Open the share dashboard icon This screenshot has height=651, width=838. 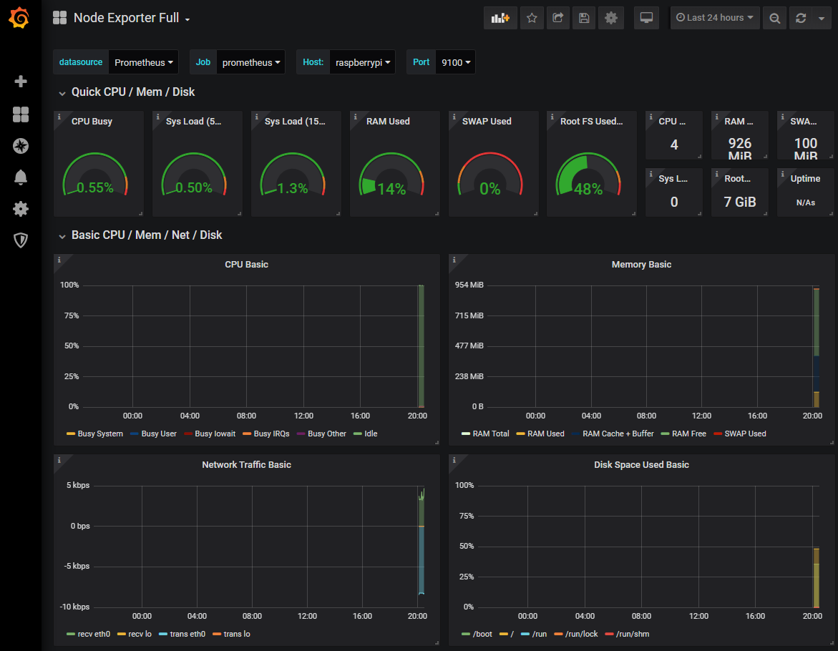[x=557, y=18]
